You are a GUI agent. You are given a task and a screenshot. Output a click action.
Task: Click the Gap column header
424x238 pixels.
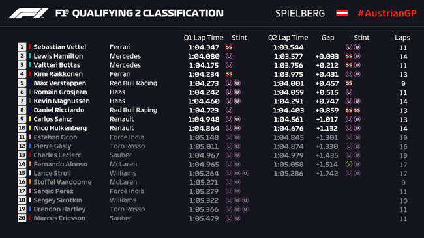tap(327, 38)
